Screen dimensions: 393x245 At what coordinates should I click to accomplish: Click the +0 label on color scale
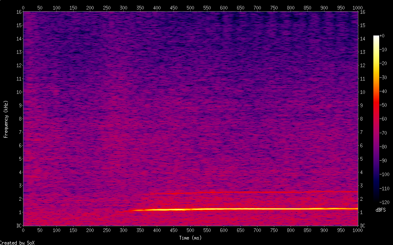pos(382,36)
